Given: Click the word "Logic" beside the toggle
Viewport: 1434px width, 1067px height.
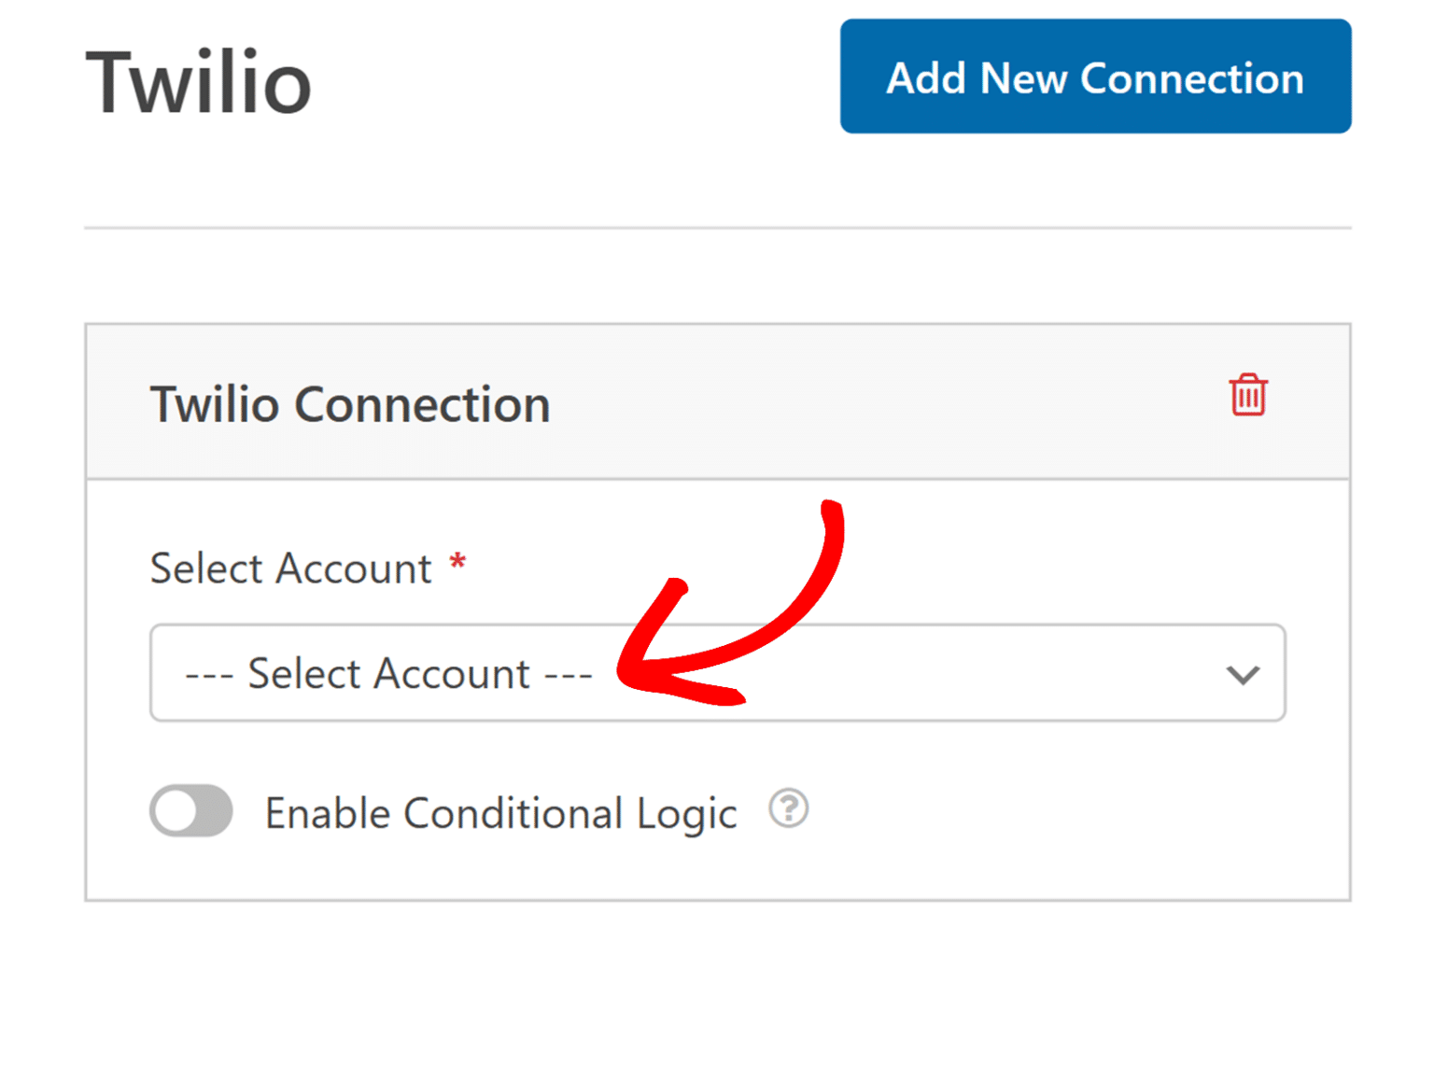Looking at the screenshot, I should point(686,814).
